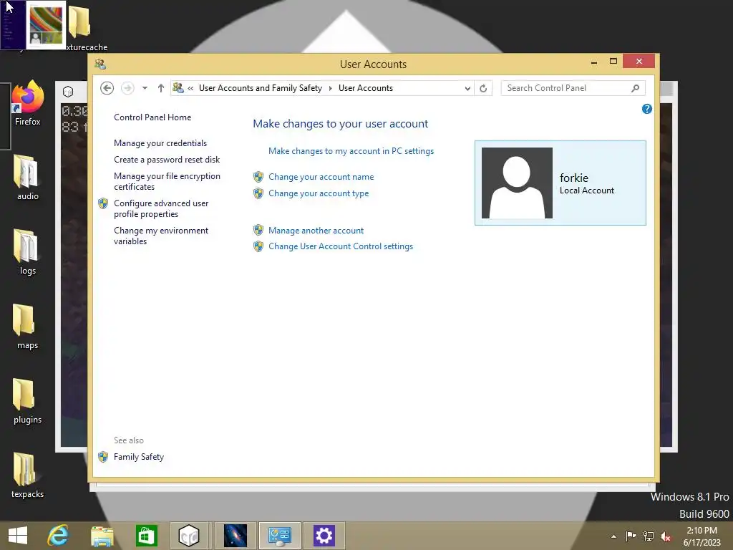Open Configure advanced user profile properties
This screenshot has width=733, height=550.
[161, 208]
